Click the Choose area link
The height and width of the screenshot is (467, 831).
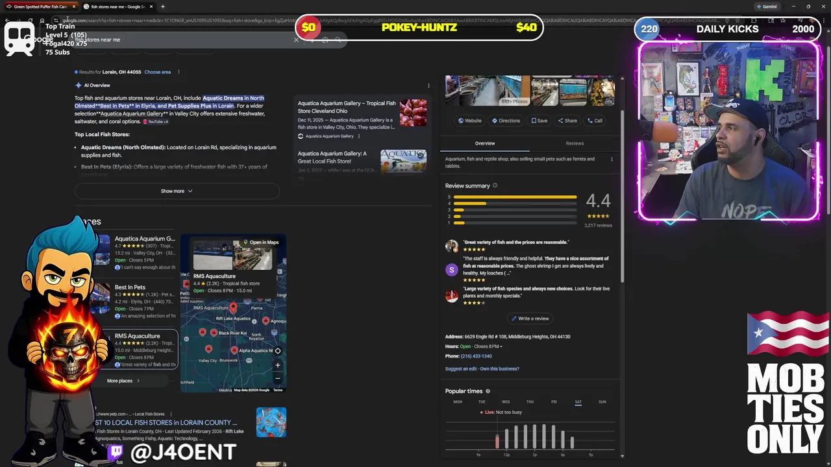click(157, 72)
